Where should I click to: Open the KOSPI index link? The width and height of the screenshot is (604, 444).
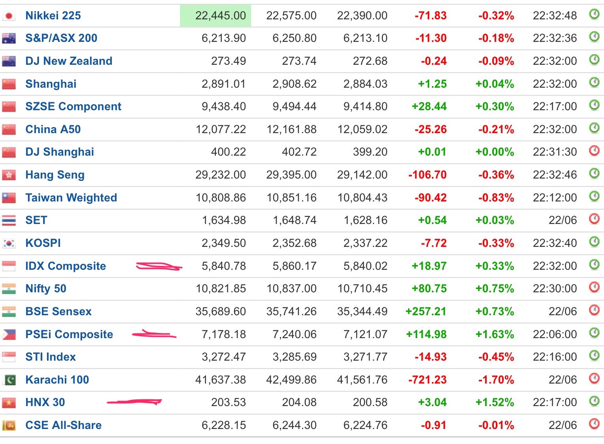[x=43, y=243]
